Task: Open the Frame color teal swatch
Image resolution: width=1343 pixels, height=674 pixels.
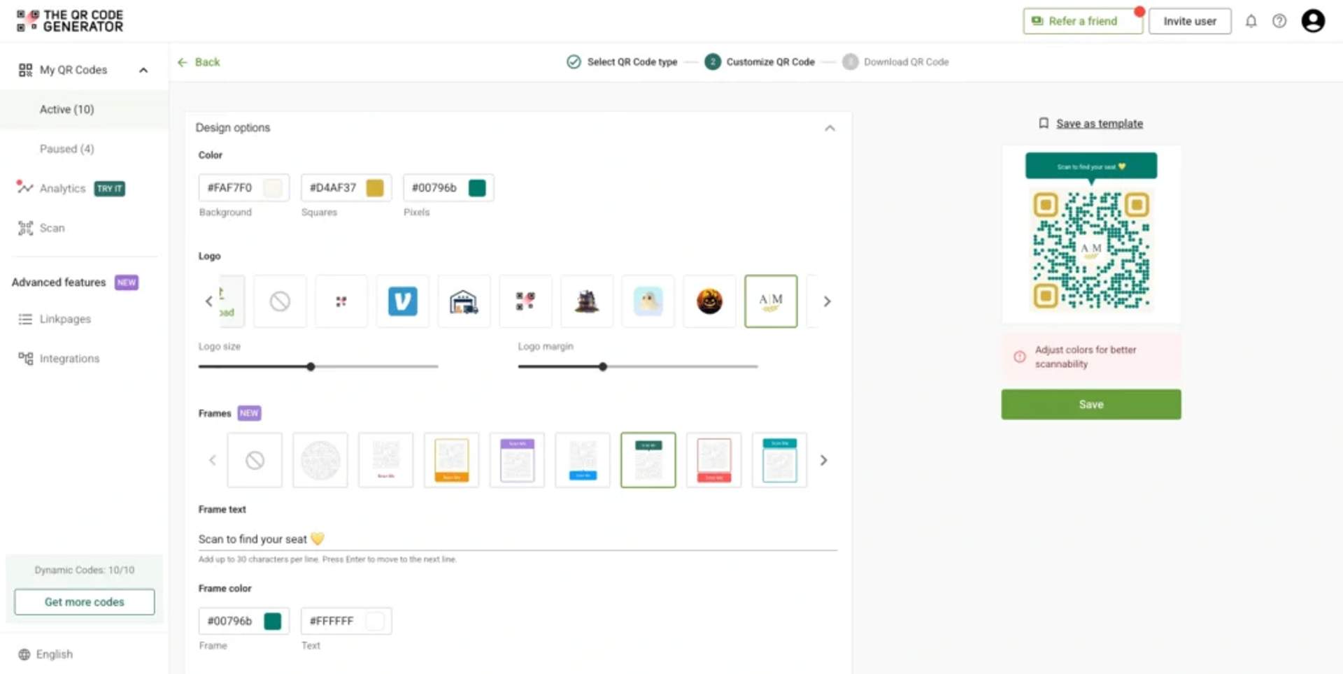Action: pos(273,621)
